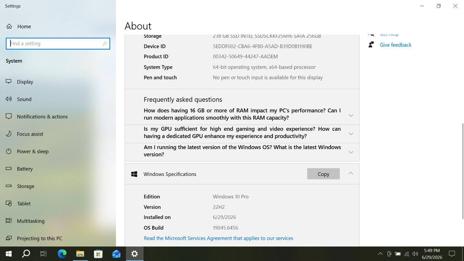Click the About page vertical scrollbar

(463, 171)
